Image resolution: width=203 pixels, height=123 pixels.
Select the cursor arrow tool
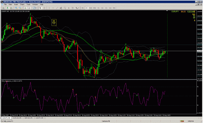click(40, 8)
